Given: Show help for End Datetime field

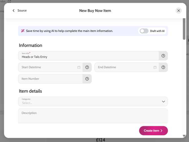Looking at the screenshot, I should tap(163, 67).
